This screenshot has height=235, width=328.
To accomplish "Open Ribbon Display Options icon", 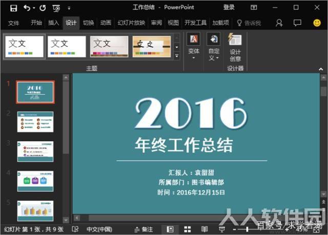I will [x=254, y=8].
